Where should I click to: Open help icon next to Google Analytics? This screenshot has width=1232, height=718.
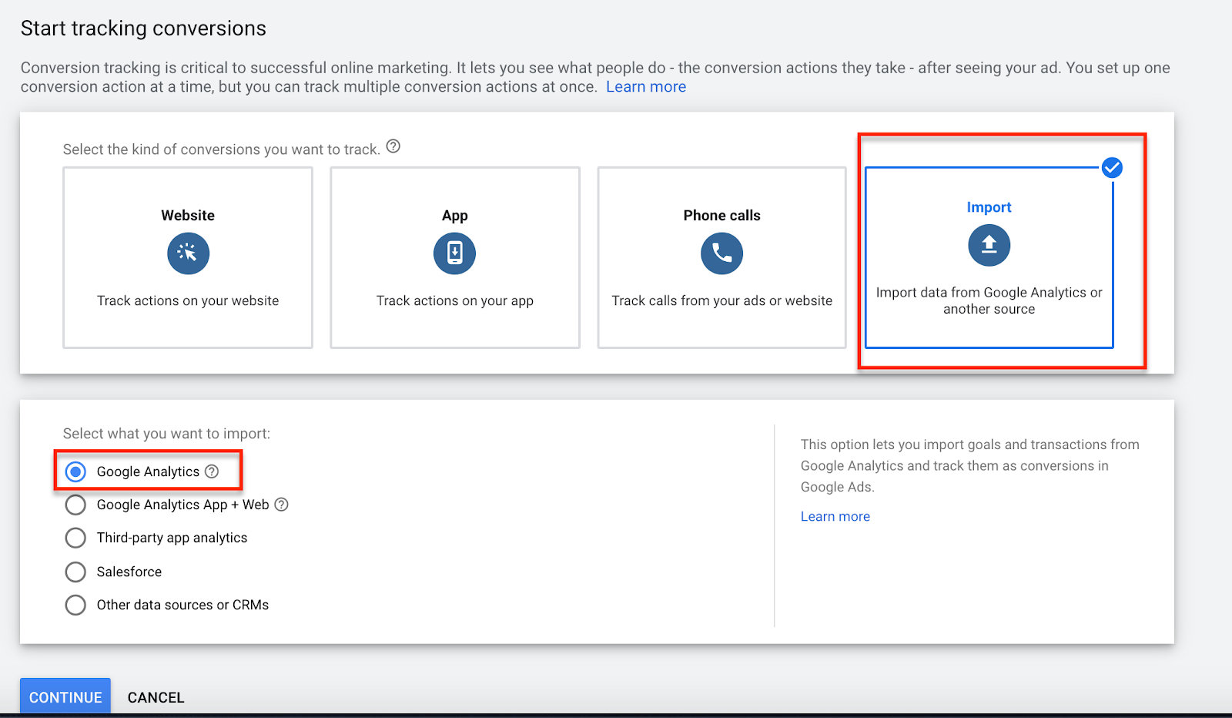(212, 471)
